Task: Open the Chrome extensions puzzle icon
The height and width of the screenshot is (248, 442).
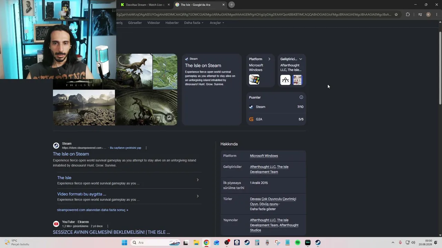Action: pos(408,14)
